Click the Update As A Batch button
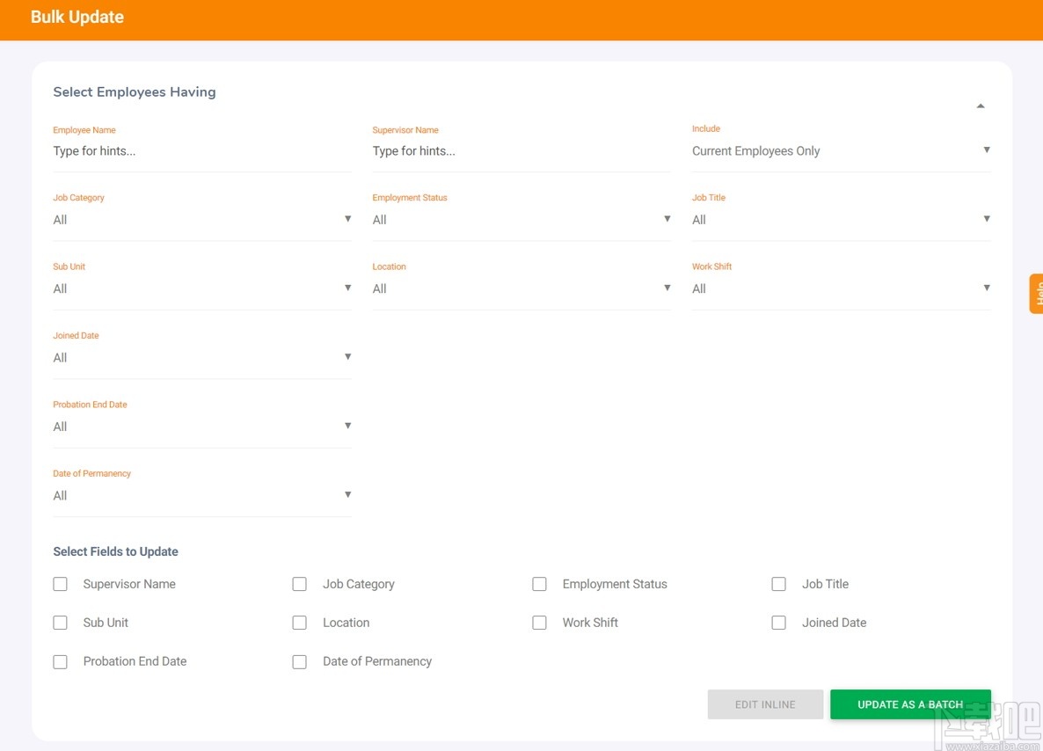Viewport: 1043px width, 751px height. click(910, 704)
